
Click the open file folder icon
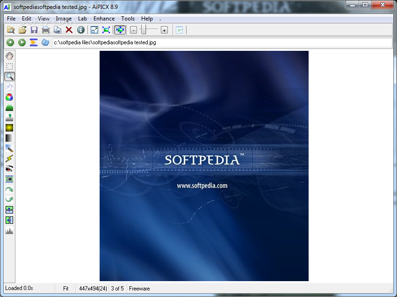(22, 30)
